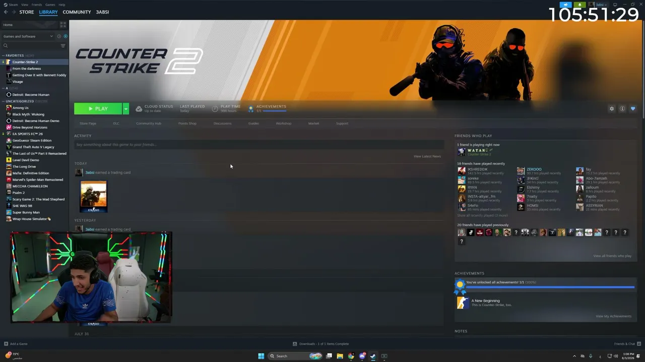Select Grand Theft Auto V Legacy
This screenshot has height=362, width=645.
(33, 147)
